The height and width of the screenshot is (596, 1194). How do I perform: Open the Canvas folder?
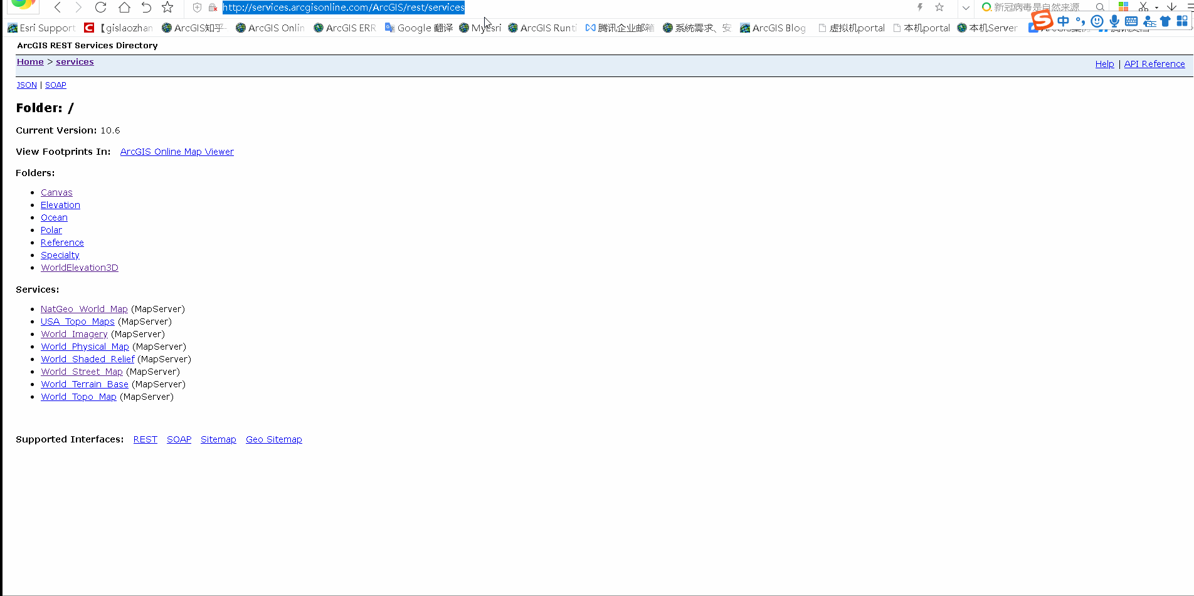tap(56, 192)
